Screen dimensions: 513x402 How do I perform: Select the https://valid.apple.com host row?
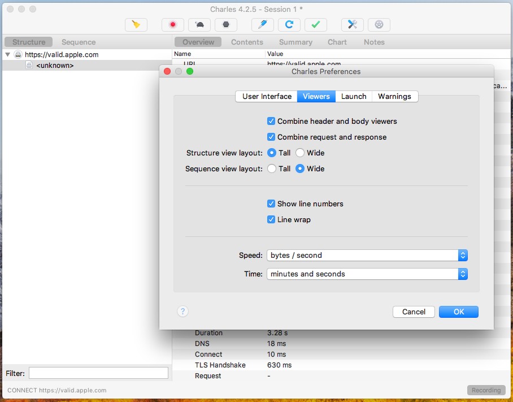tap(87, 55)
